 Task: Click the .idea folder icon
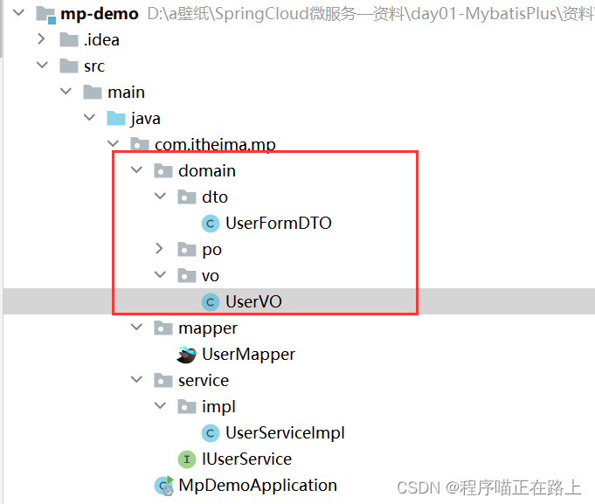pyautogui.click(x=69, y=39)
